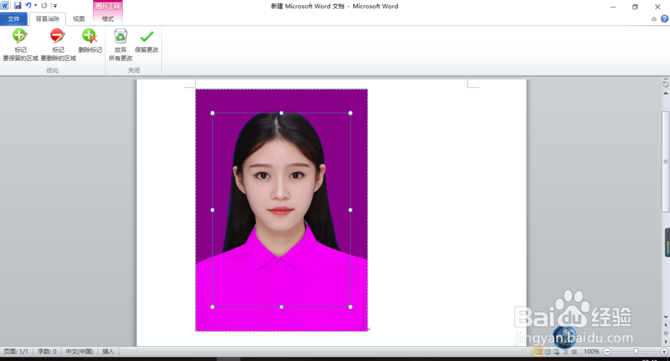Viewport: 670px width, 361px height.
Task: Click the vertical scrollbar down arrow
Action: [x=665, y=317]
